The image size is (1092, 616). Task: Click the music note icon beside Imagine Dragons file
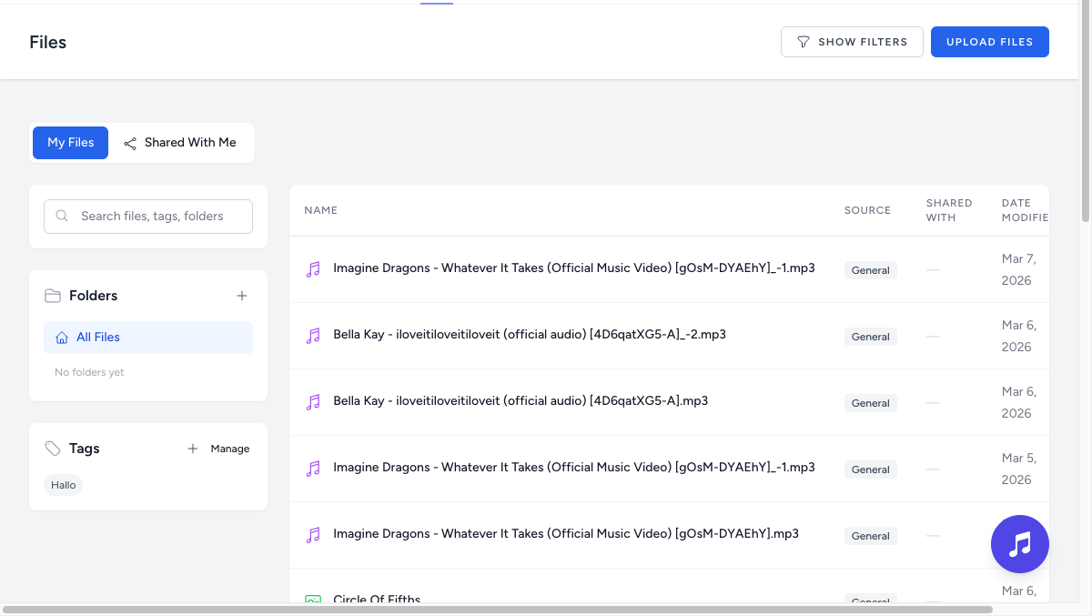click(x=313, y=268)
